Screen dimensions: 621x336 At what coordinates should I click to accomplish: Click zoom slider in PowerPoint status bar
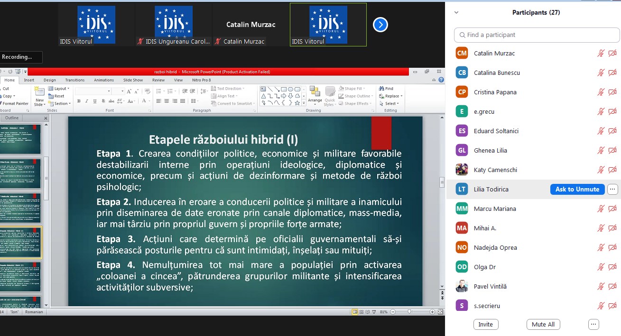(x=409, y=312)
